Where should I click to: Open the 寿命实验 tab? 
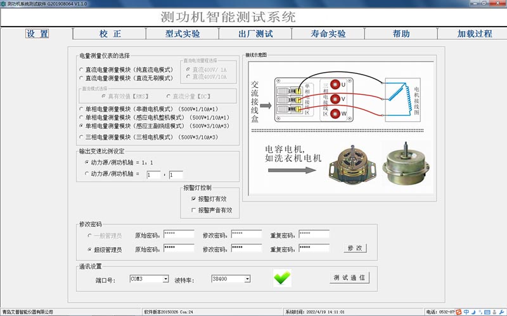pos(328,34)
